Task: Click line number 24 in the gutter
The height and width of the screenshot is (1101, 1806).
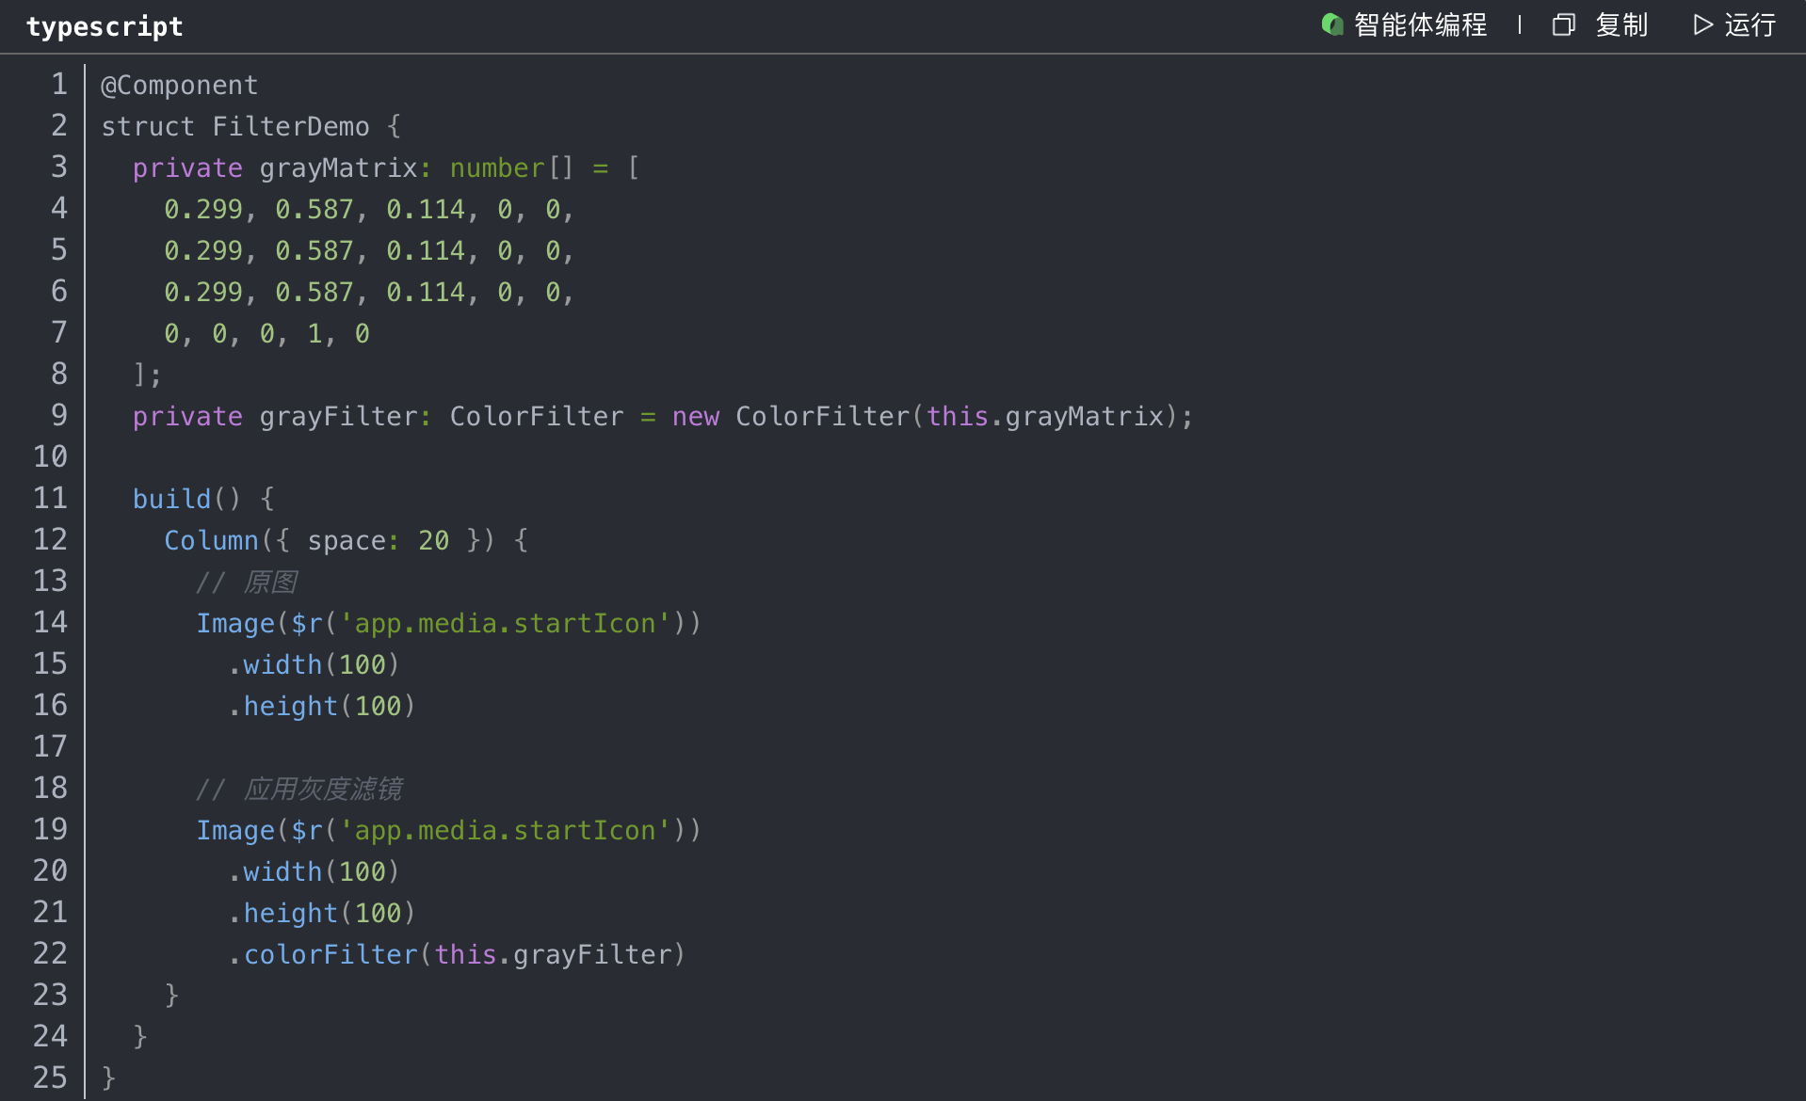Action: tap(51, 1036)
